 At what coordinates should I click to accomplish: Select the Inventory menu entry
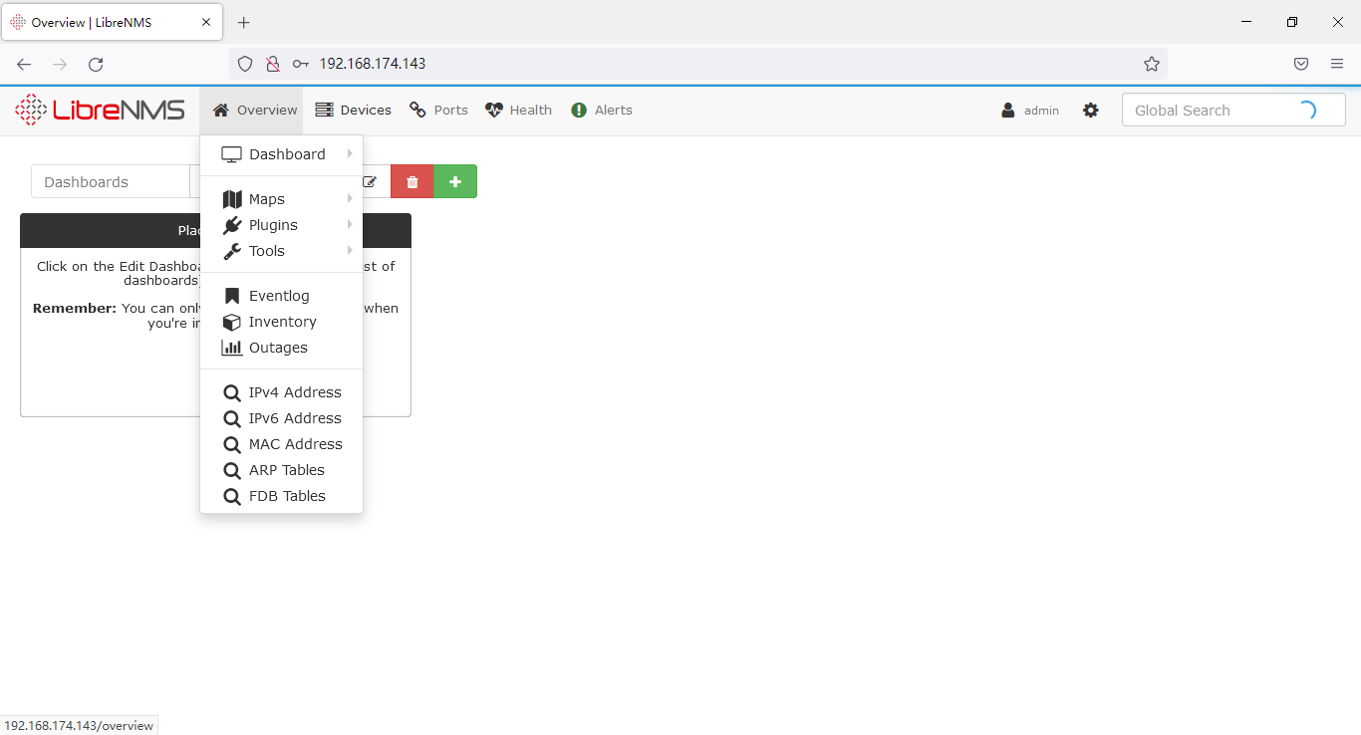tap(282, 321)
